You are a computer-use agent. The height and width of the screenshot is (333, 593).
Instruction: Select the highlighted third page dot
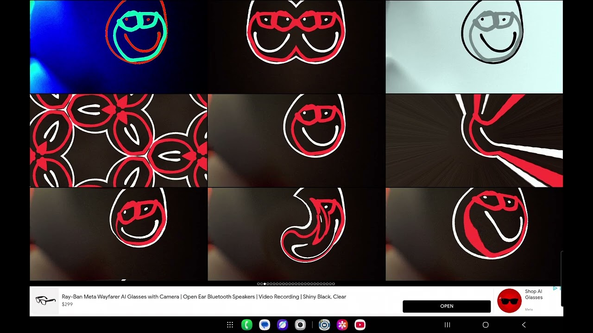coord(265,284)
